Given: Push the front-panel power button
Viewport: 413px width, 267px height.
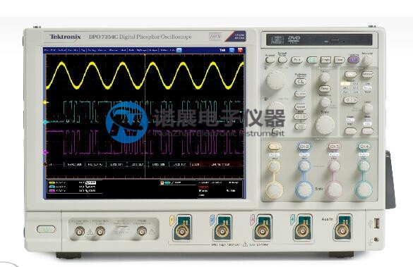Looking at the screenshot, I should click(x=46, y=230).
